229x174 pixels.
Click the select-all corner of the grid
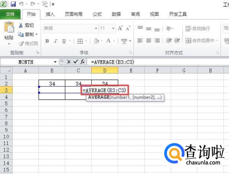pyautogui.click(x=6, y=71)
